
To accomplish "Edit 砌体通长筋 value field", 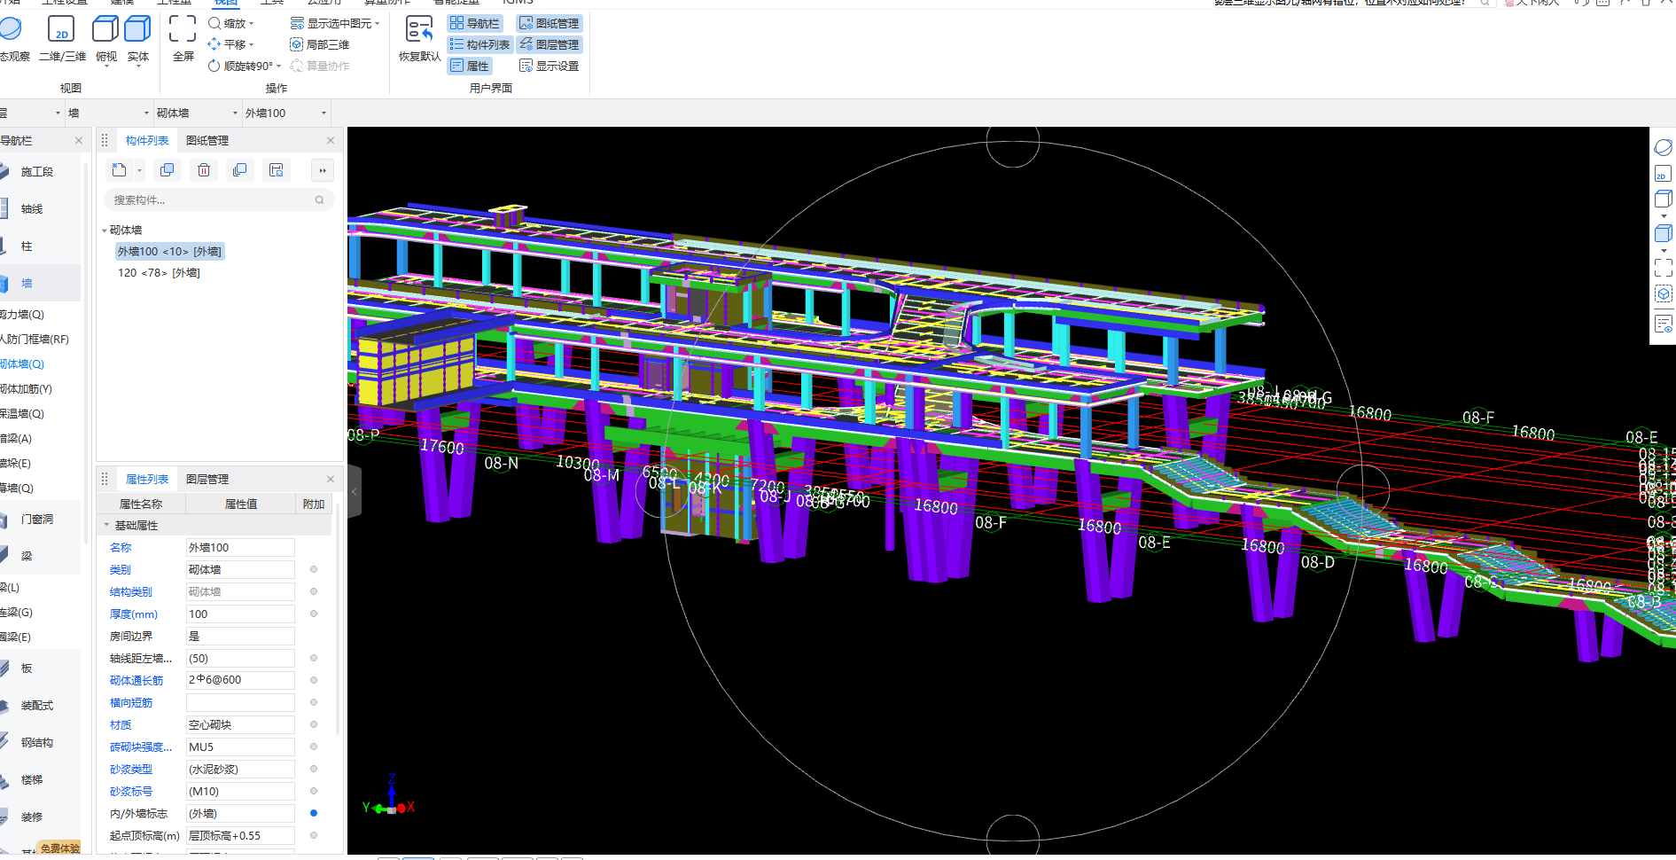I will [x=240, y=680].
